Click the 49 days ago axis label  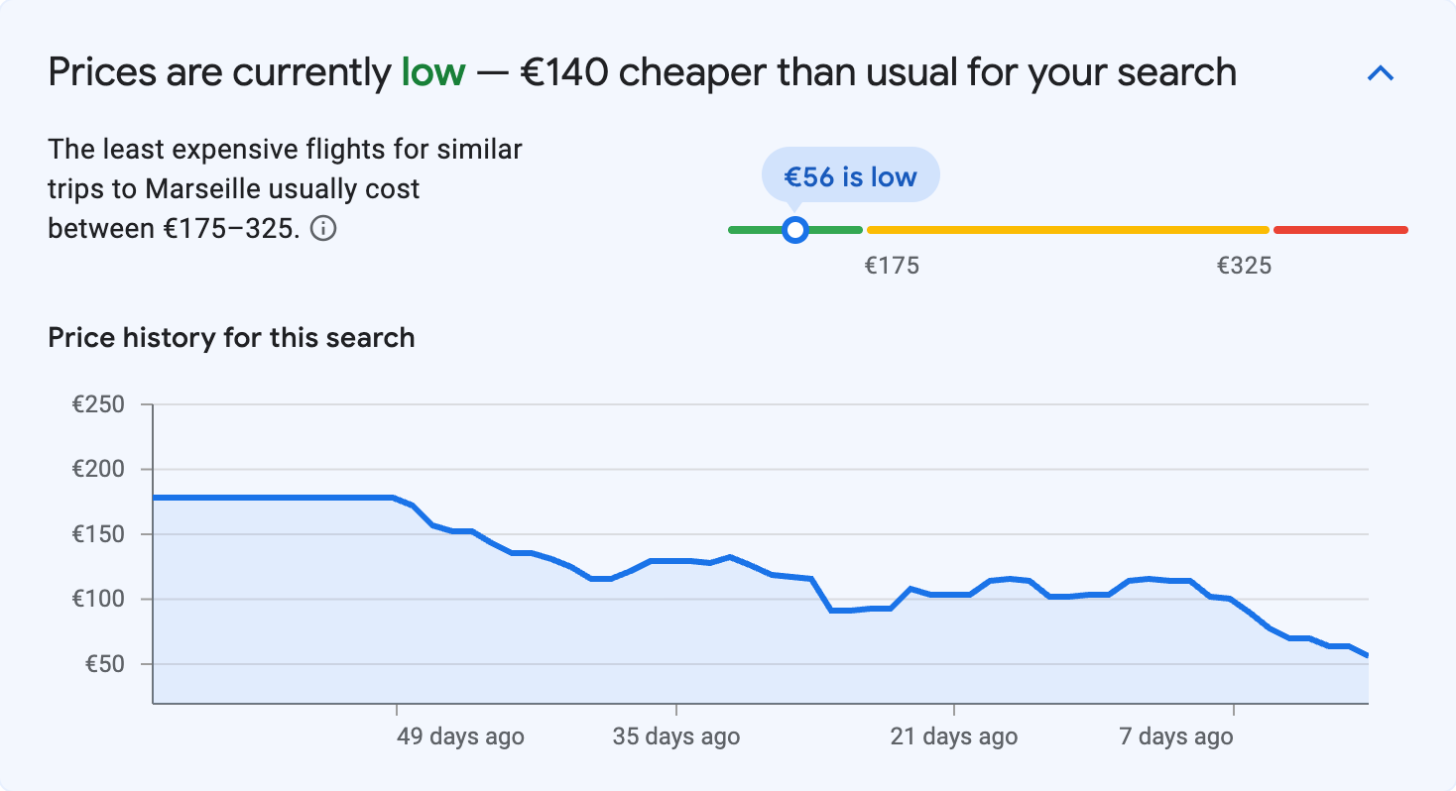click(x=460, y=736)
